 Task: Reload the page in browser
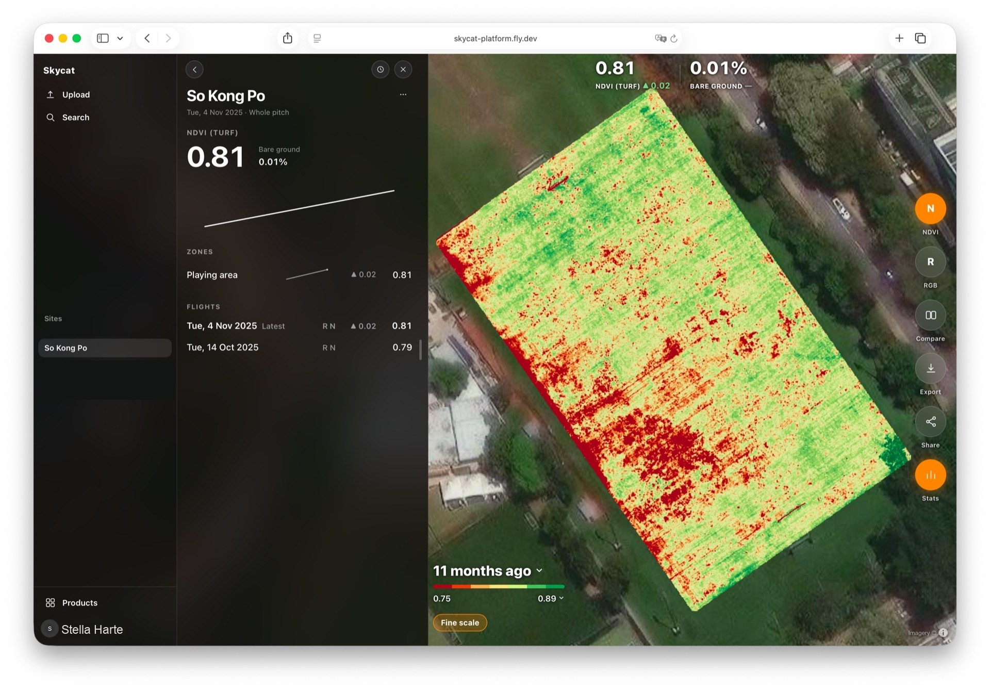(674, 39)
